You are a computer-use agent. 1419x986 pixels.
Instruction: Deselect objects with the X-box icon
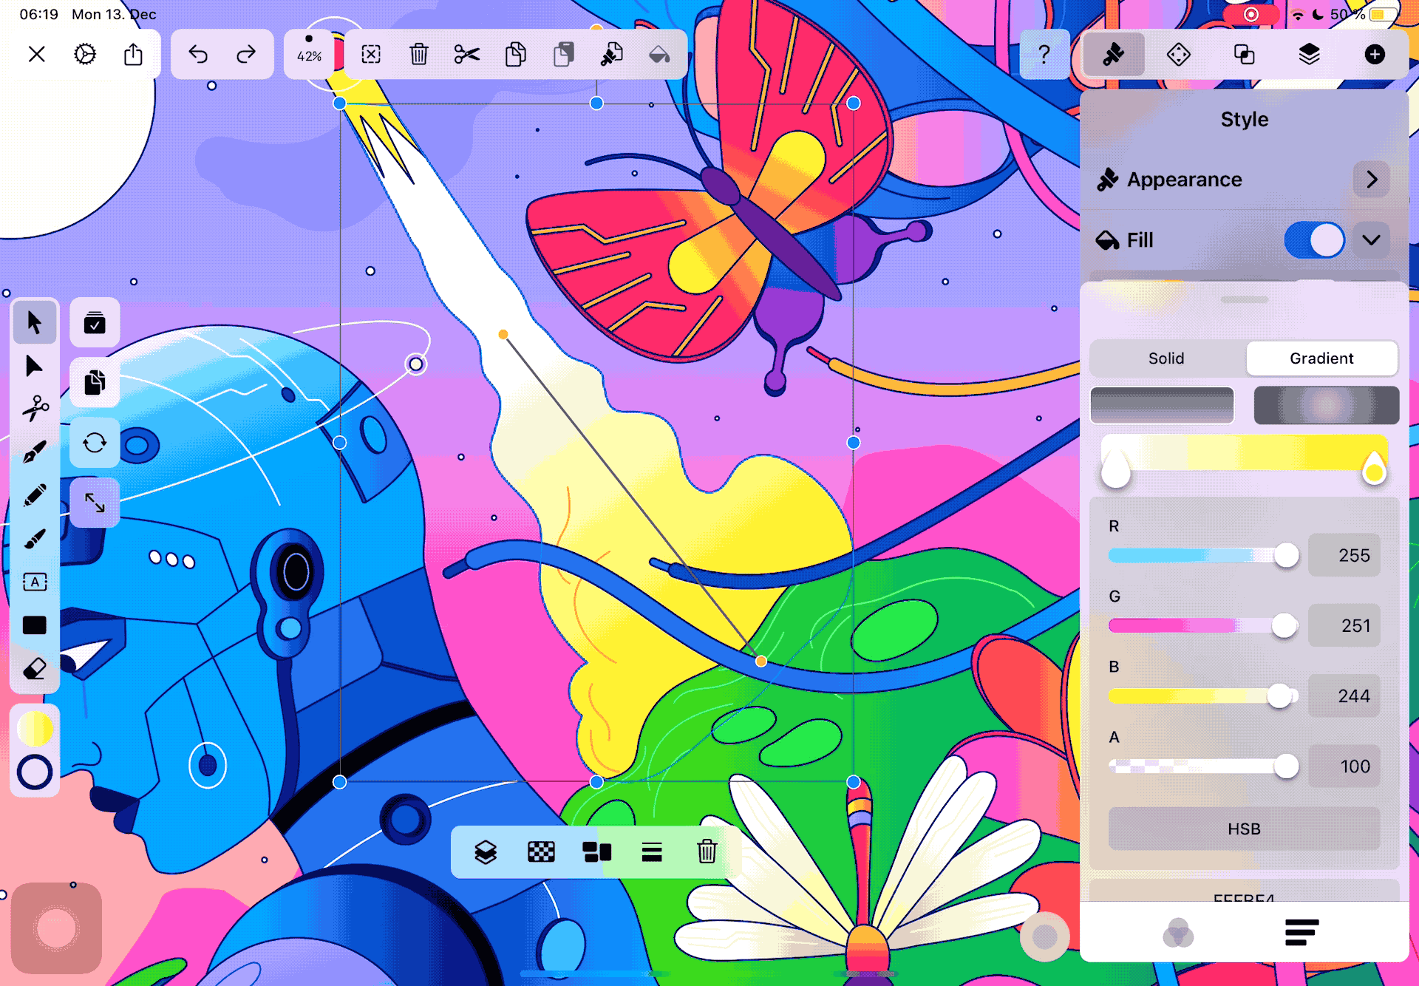point(371,55)
